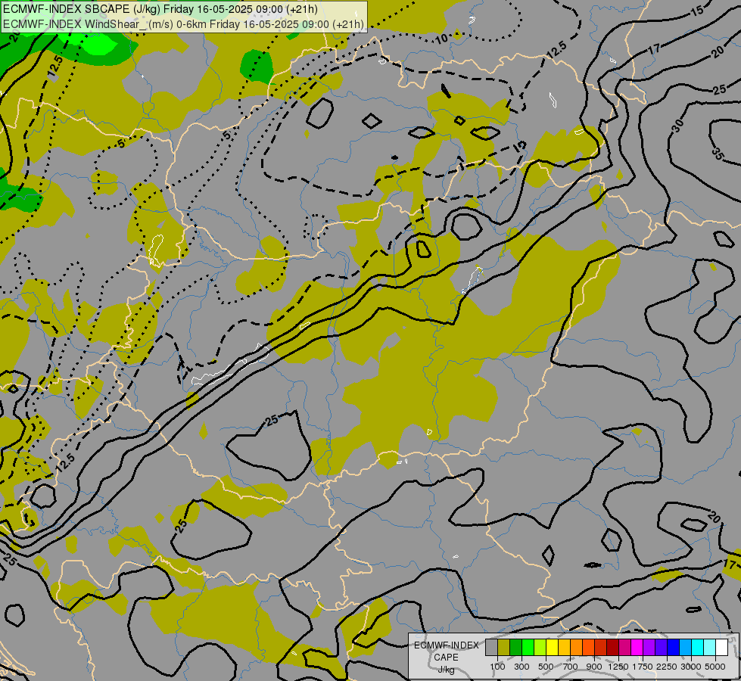Click the olive swatch above 100 label

[x=504, y=647]
